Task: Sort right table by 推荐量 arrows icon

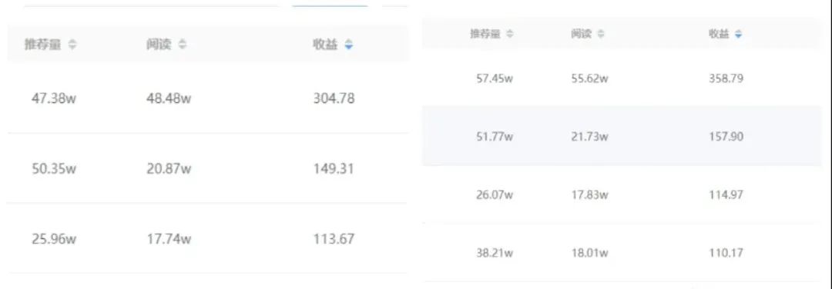Action: pos(510,34)
